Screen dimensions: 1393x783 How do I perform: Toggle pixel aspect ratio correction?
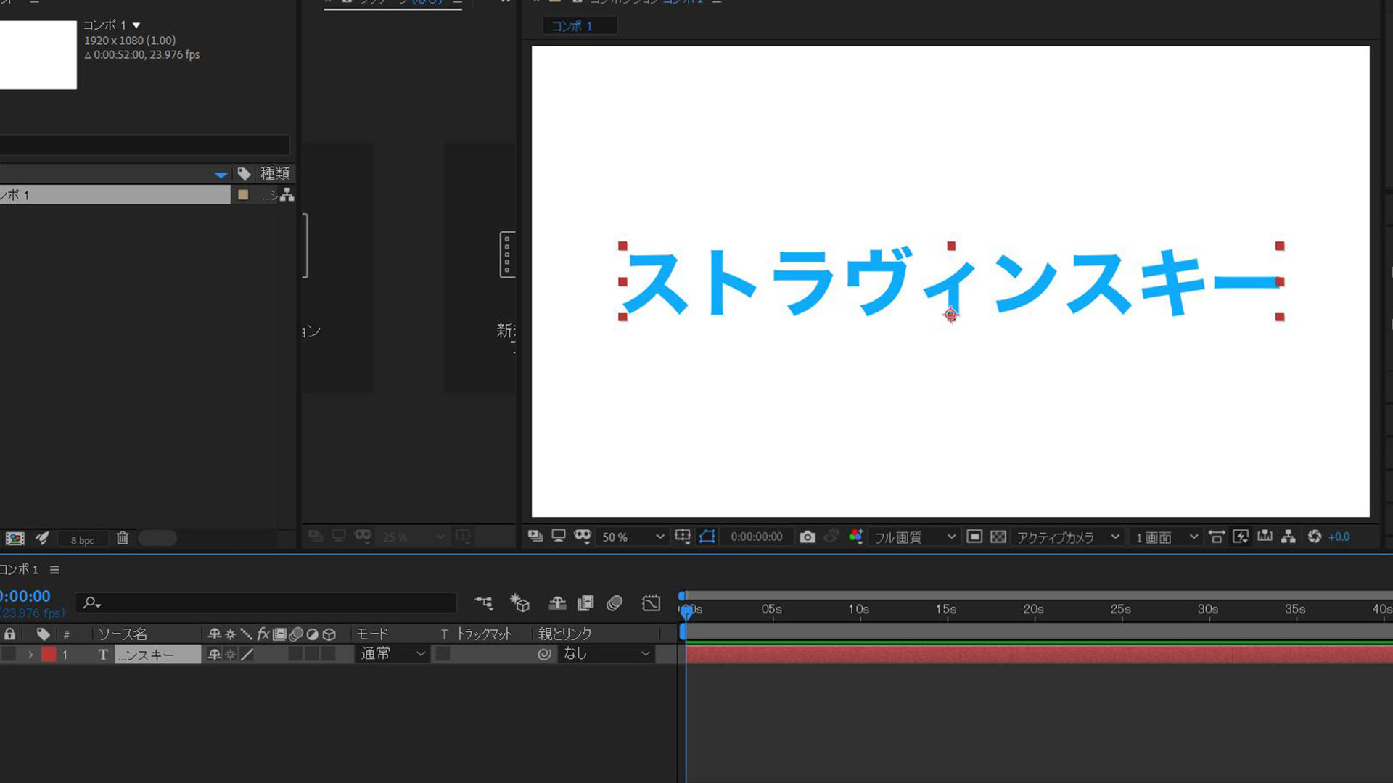click(x=1217, y=536)
